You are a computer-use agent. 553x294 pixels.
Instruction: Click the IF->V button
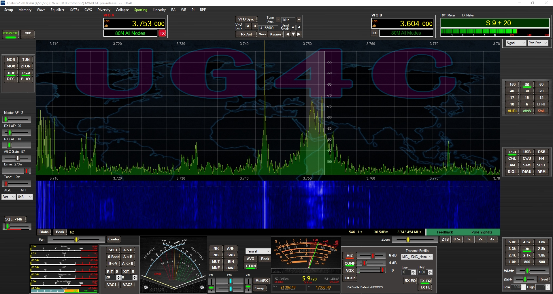[113, 263]
